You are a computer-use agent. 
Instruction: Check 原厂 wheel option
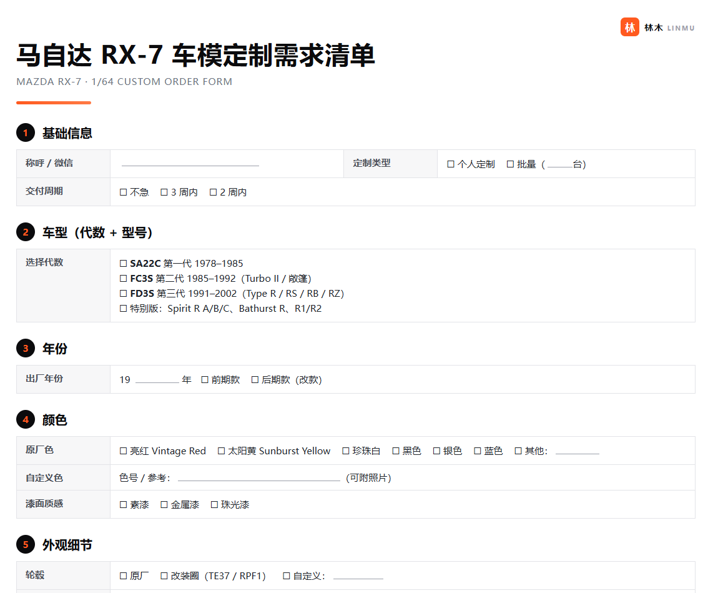point(123,576)
